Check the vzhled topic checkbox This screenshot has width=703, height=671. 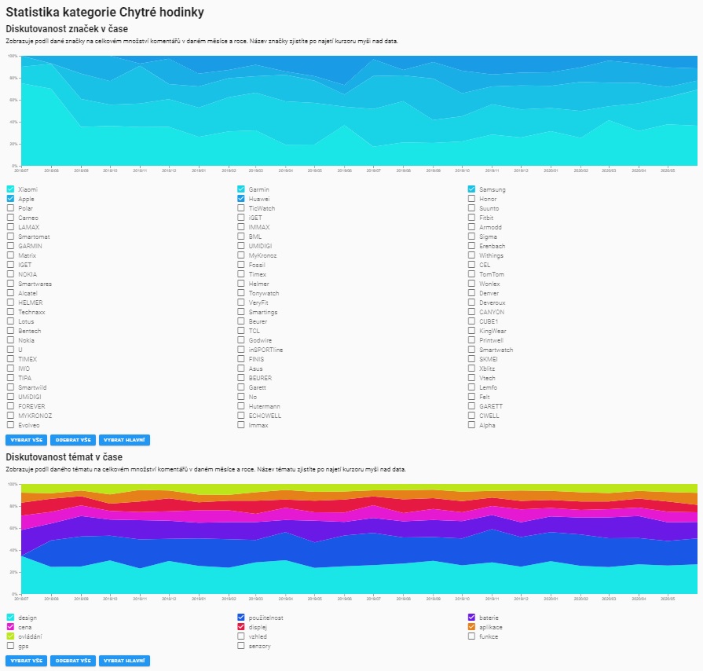[x=241, y=636]
